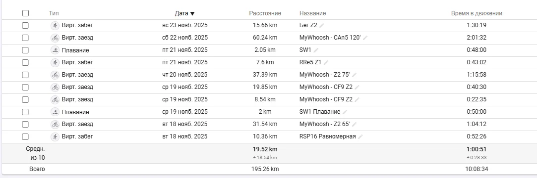
Task: Click the swim icon in the 2.05 km row
Action: point(55,50)
